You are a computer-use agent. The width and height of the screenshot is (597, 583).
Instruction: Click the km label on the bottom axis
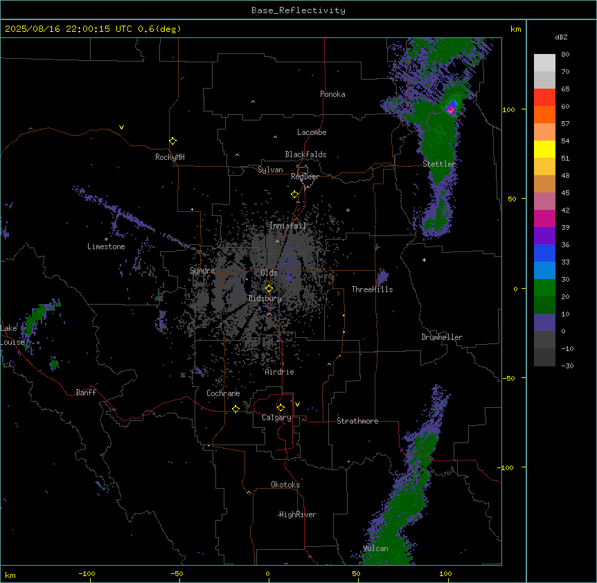point(10,575)
